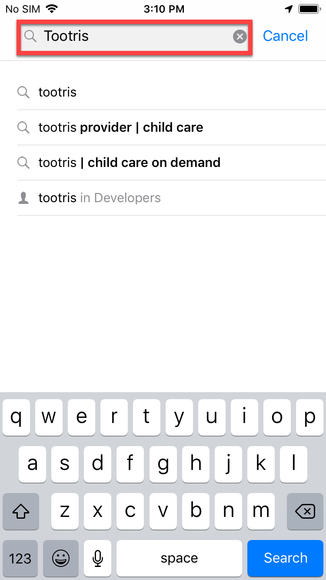Screen dimensions: 326x580
Task: Pick "tootris | child care on demand"
Action: coord(130,163)
